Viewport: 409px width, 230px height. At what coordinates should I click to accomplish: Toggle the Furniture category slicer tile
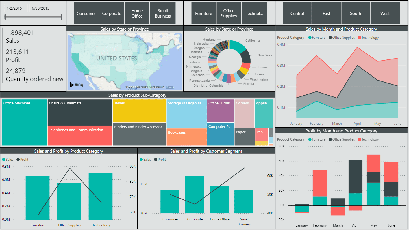pyautogui.click(x=203, y=13)
